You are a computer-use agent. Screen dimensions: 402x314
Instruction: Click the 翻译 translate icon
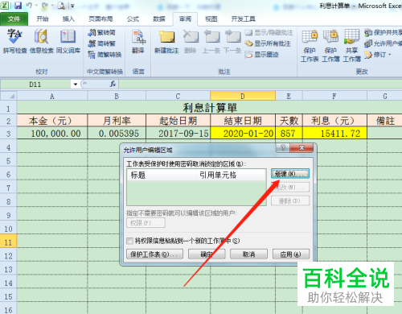(x=138, y=41)
